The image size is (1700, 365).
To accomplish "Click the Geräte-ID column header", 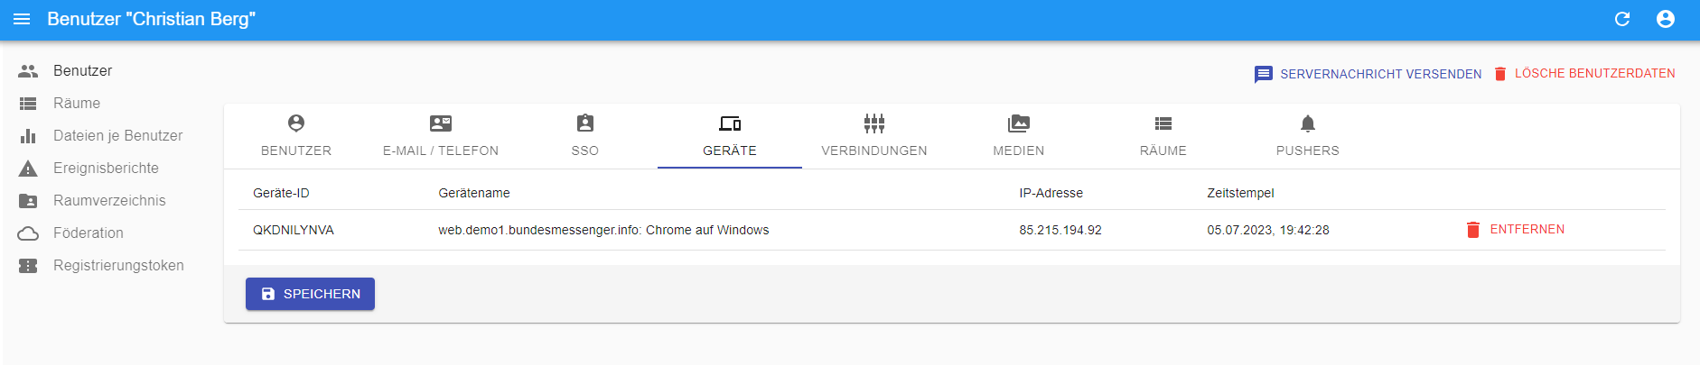I will (281, 193).
